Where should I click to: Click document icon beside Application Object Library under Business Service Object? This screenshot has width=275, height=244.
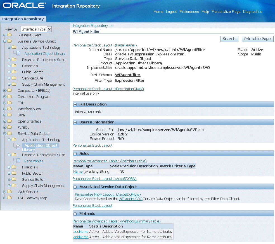18,53
